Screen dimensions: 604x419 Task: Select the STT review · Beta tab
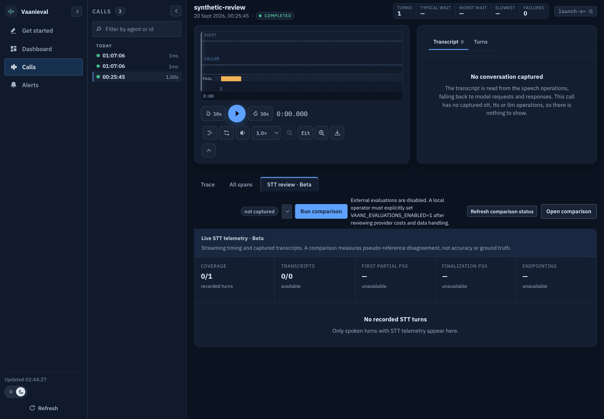[x=289, y=184]
